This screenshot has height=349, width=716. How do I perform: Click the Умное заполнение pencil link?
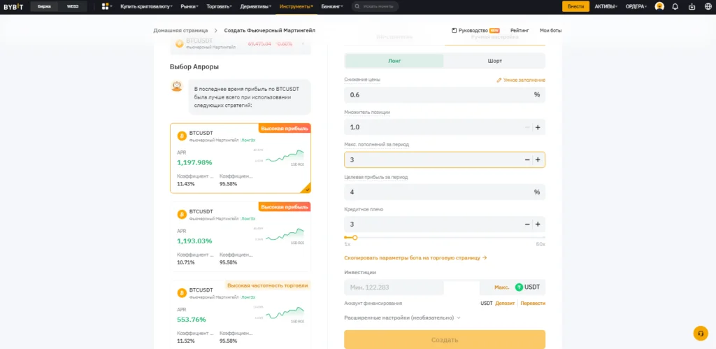coord(521,80)
